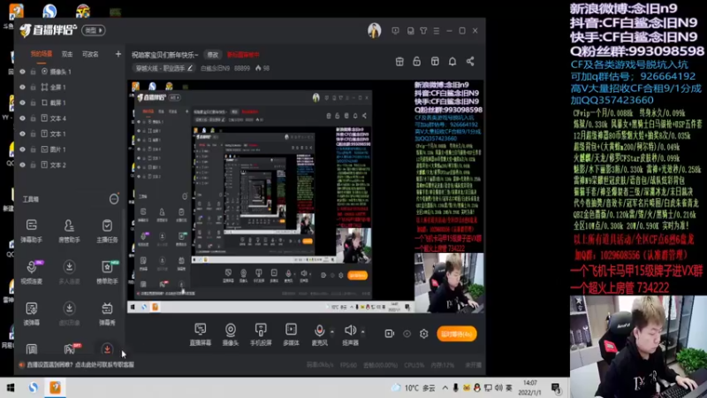Click the share icon in the header
Image resolution: width=707 pixels, height=398 pixels.
tap(470, 61)
